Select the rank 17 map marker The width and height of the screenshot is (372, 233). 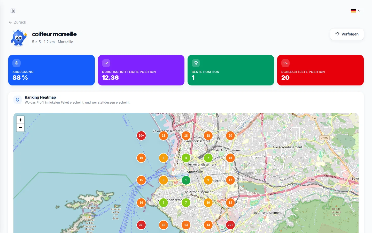(x=230, y=180)
